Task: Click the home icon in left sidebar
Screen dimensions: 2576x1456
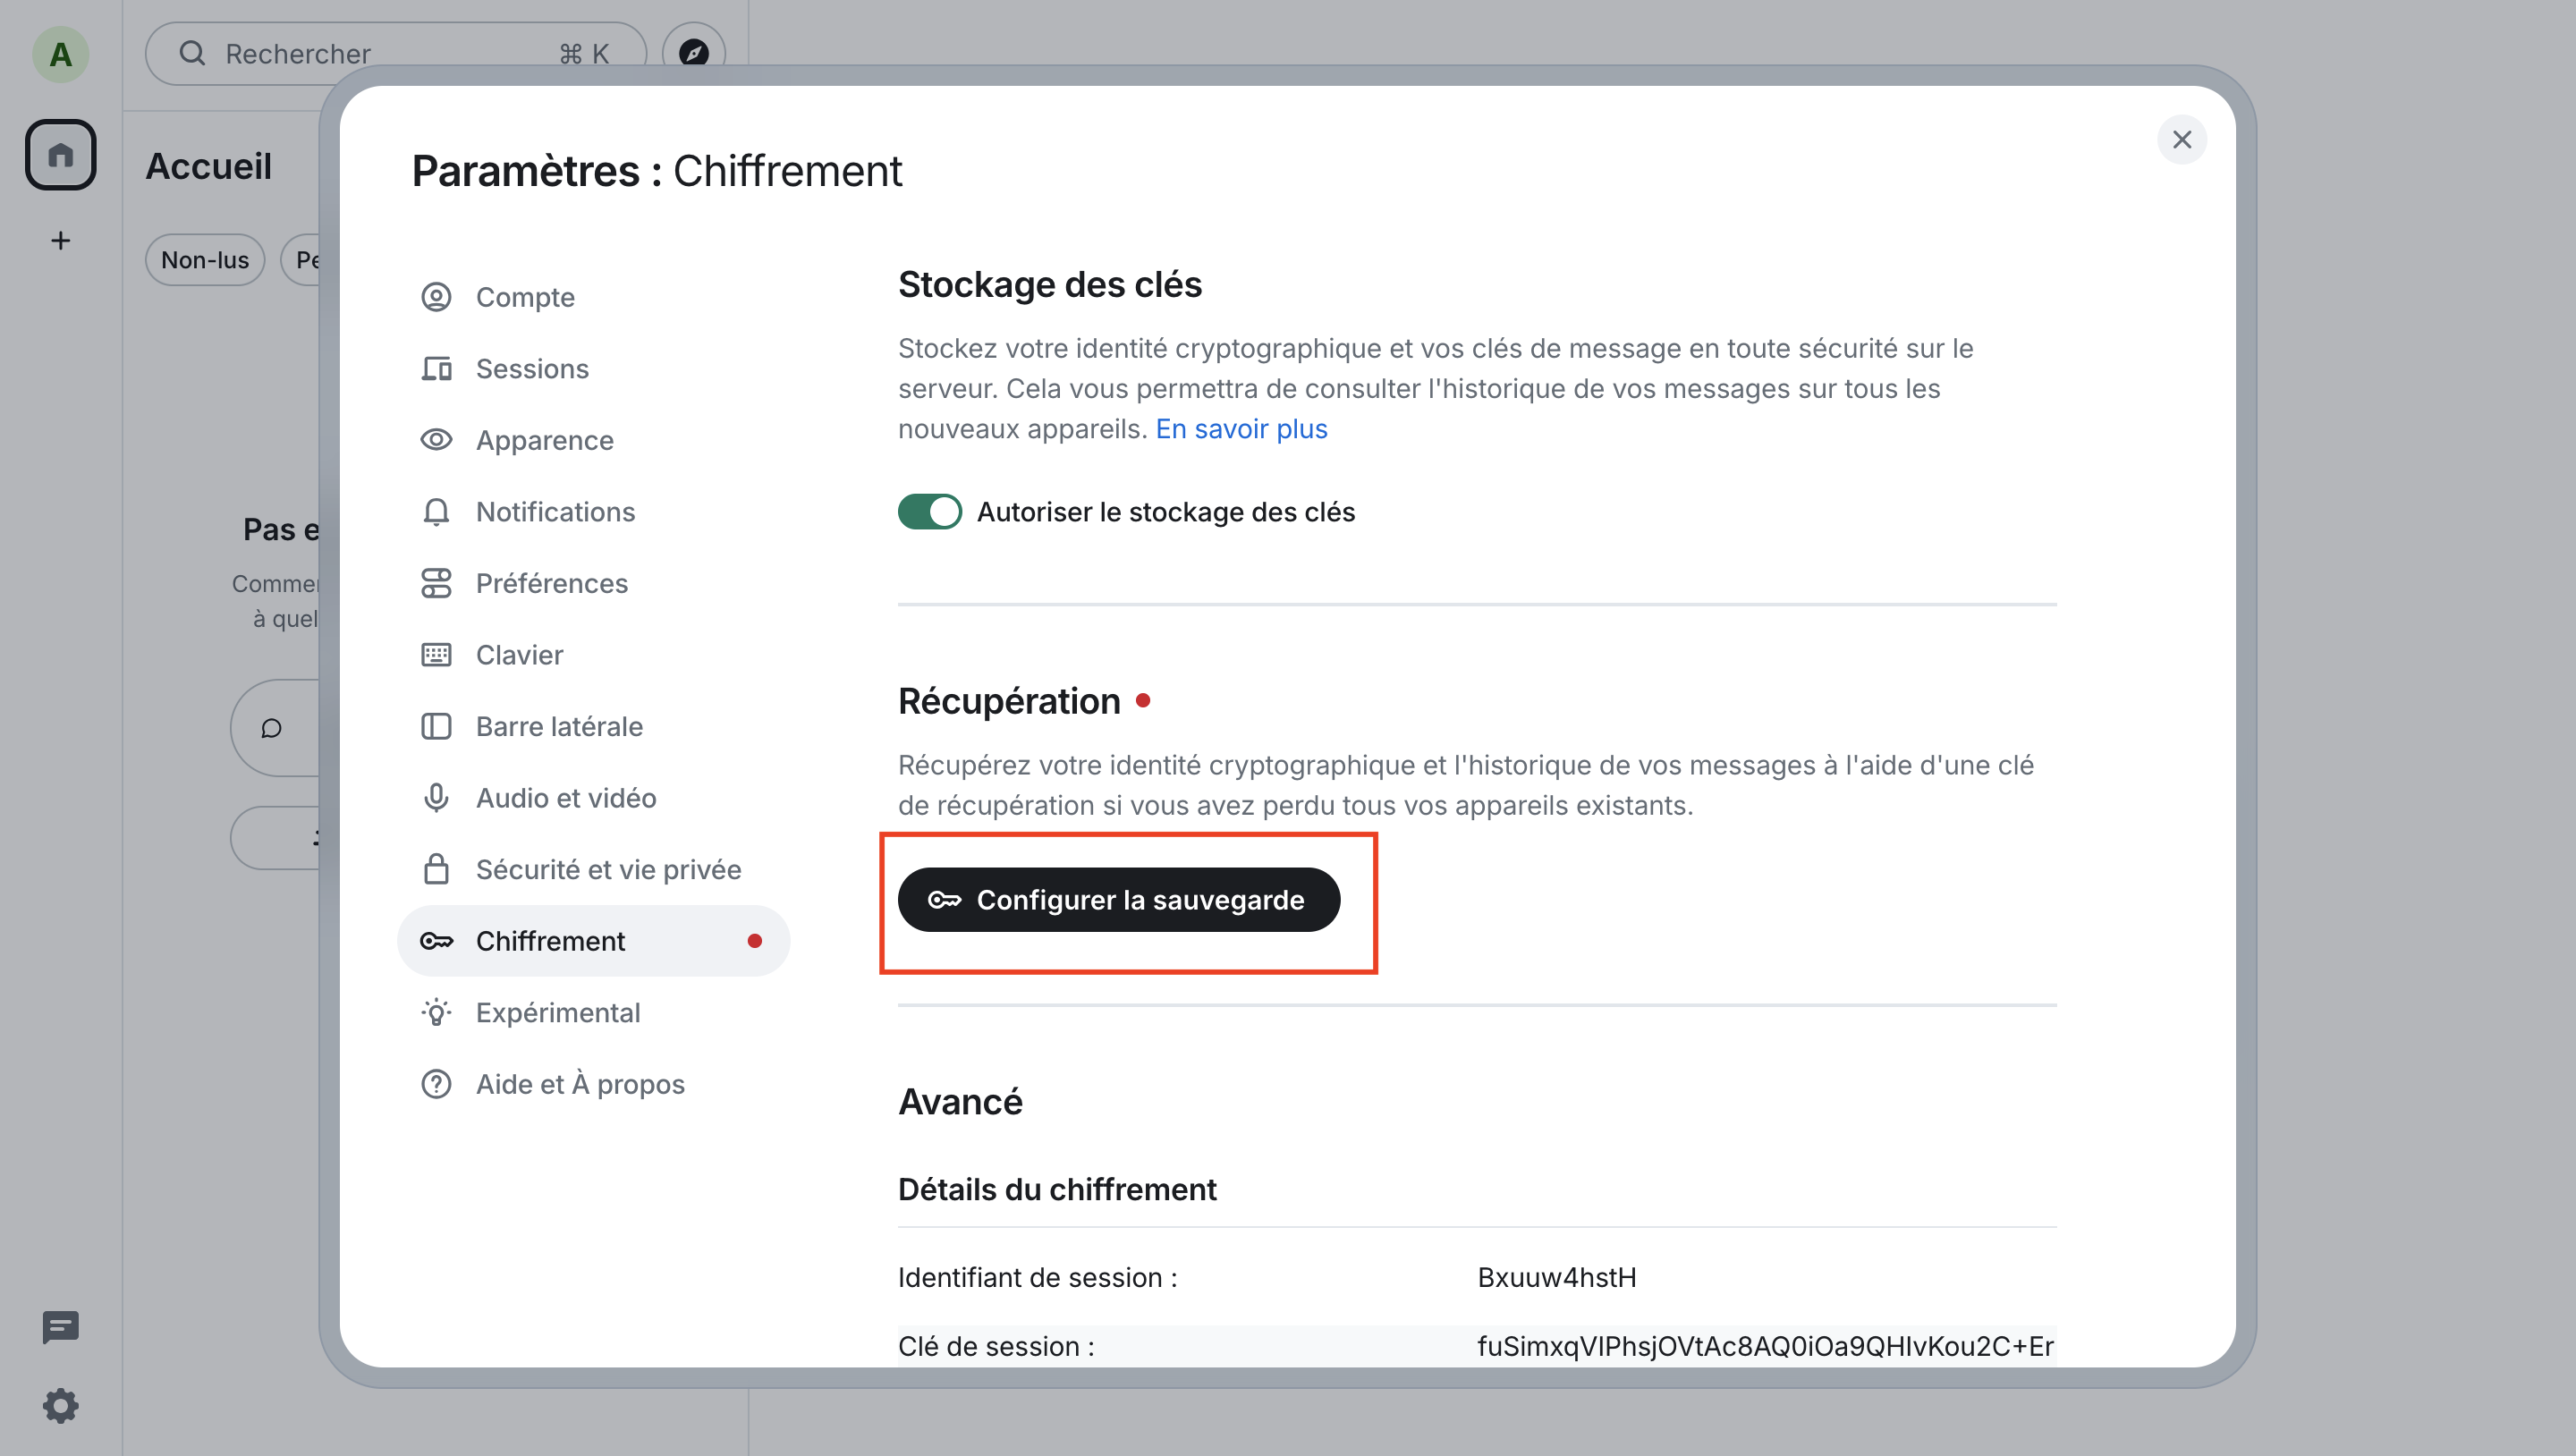Action: pos(60,155)
